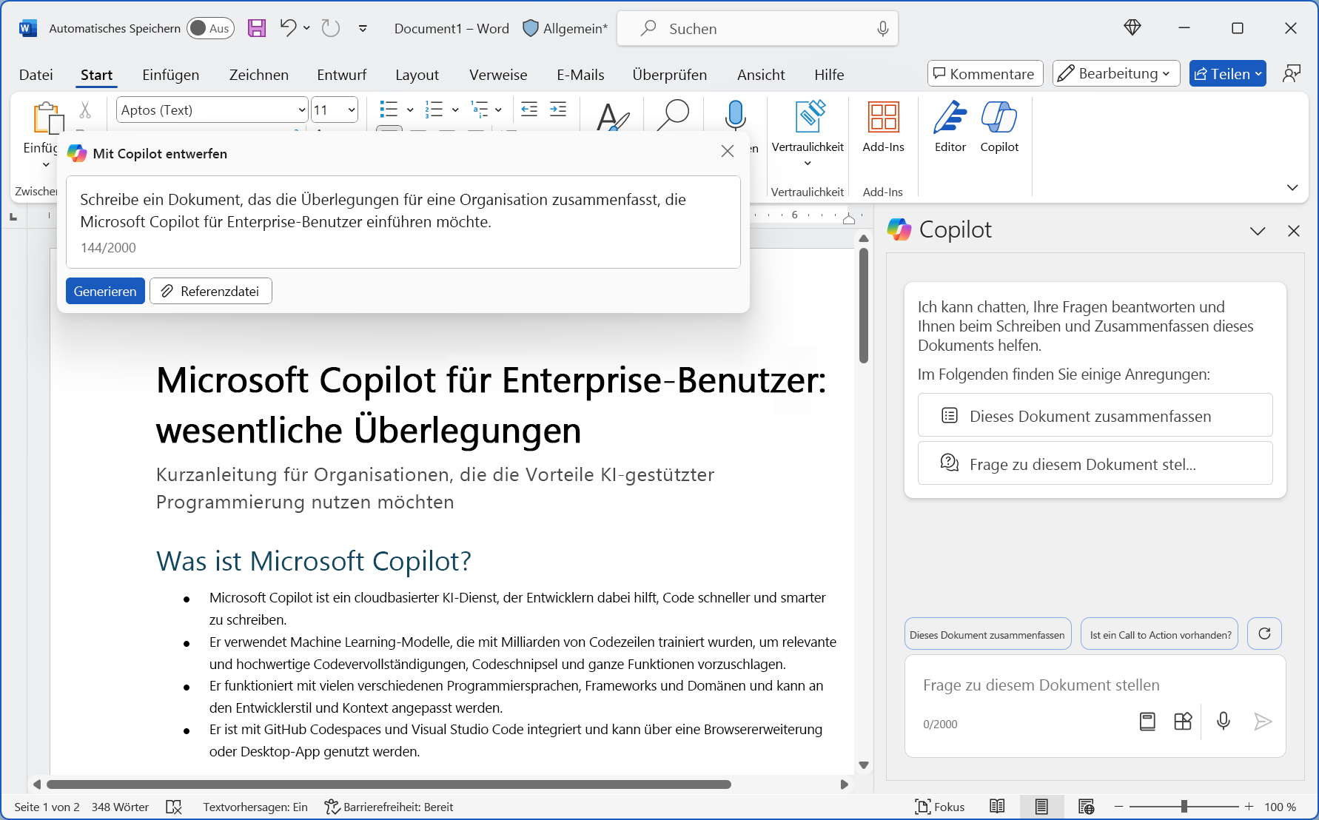1319x820 pixels.
Task: Switch to the Einfügen tab
Action: coord(171,75)
